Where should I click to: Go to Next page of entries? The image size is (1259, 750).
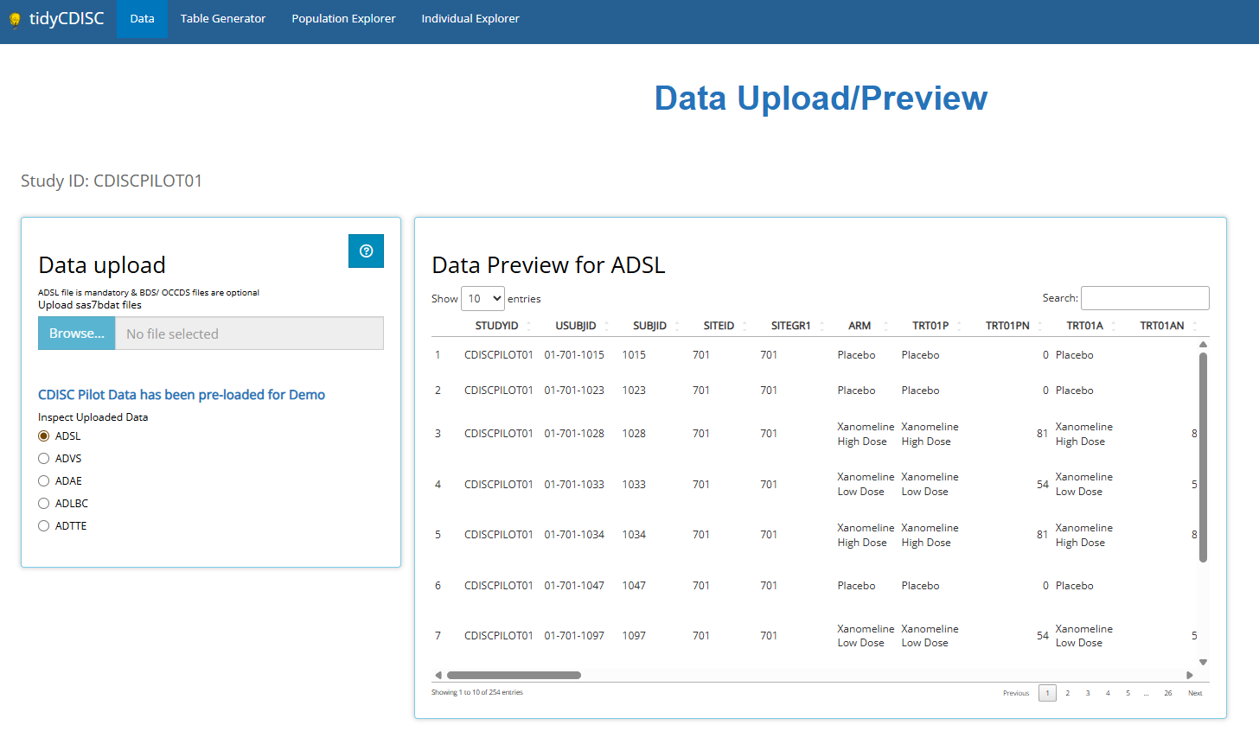point(1195,693)
